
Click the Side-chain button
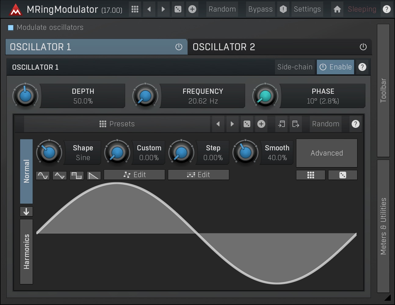pyautogui.click(x=295, y=67)
